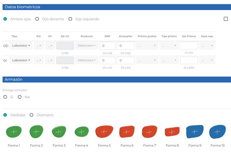The image size is (231, 153).
Task: Switch to the Diametro measurement option
Action: [x=31, y=115]
